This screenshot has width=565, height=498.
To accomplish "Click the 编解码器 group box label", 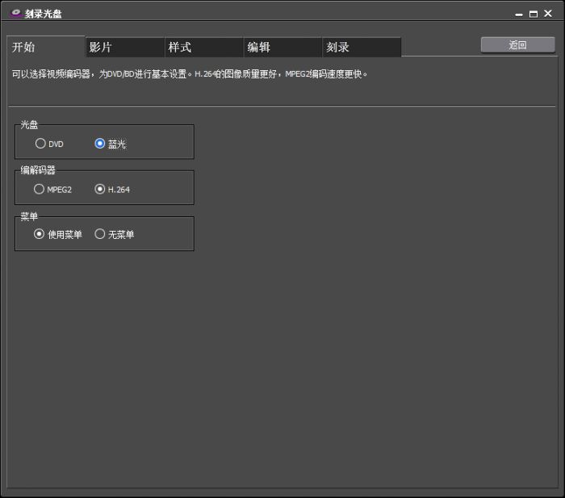I will (38, 170).
